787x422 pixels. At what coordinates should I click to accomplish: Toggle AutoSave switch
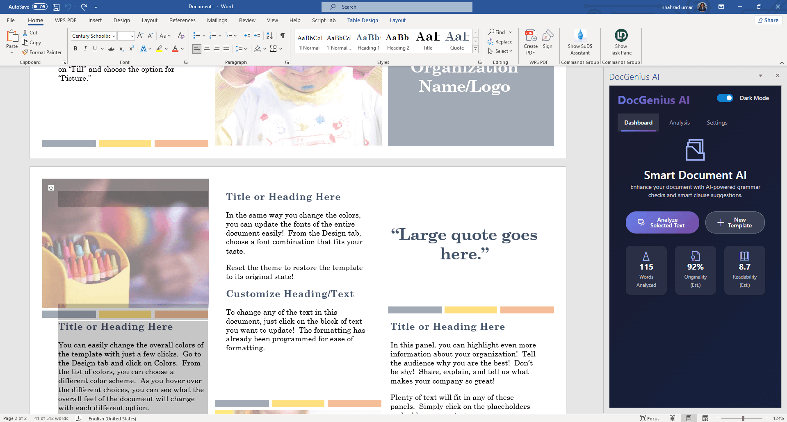[x=40, y=7]
